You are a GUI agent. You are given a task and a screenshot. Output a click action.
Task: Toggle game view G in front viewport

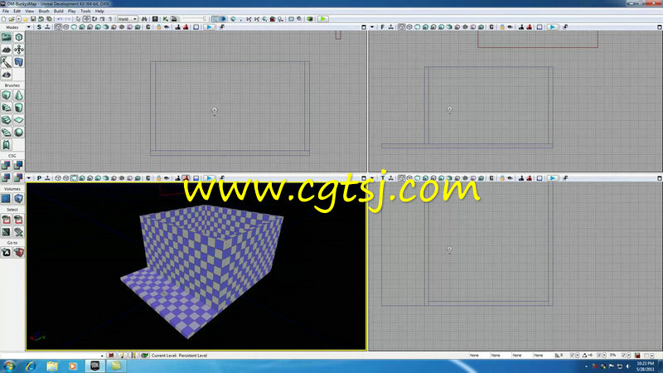coord(491,27)
